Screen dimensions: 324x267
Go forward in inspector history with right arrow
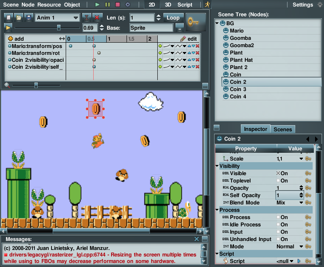316,139
